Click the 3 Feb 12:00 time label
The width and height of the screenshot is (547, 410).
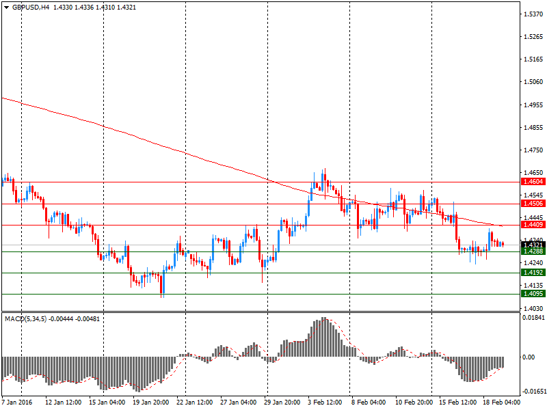(325, 402)
